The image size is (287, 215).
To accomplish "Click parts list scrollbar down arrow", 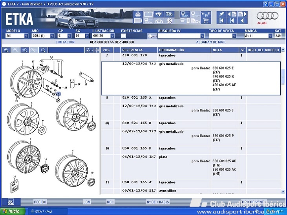I will (x=283, y=192).
